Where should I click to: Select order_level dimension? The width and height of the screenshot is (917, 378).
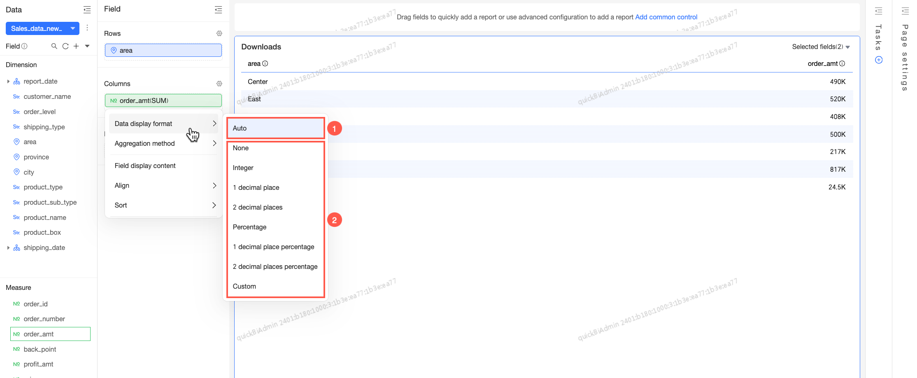coord(40,112)
